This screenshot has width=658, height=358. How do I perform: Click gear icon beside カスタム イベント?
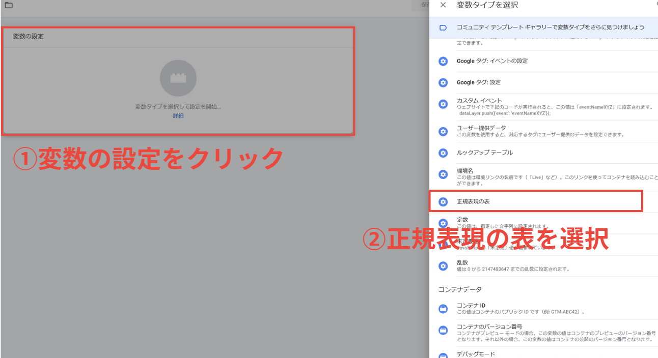tap(443, 104)
